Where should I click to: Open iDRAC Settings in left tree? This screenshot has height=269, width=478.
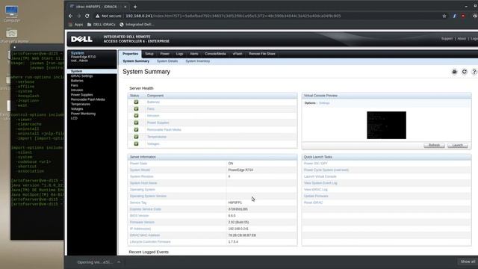pyautogui.click(x=81, y=76)
